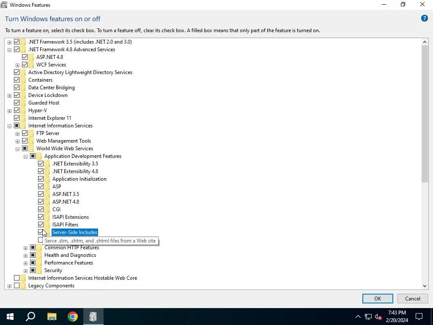Screen dimensions: 433x325
Task: Expand Common HTTP Features node
Action: 25,248
